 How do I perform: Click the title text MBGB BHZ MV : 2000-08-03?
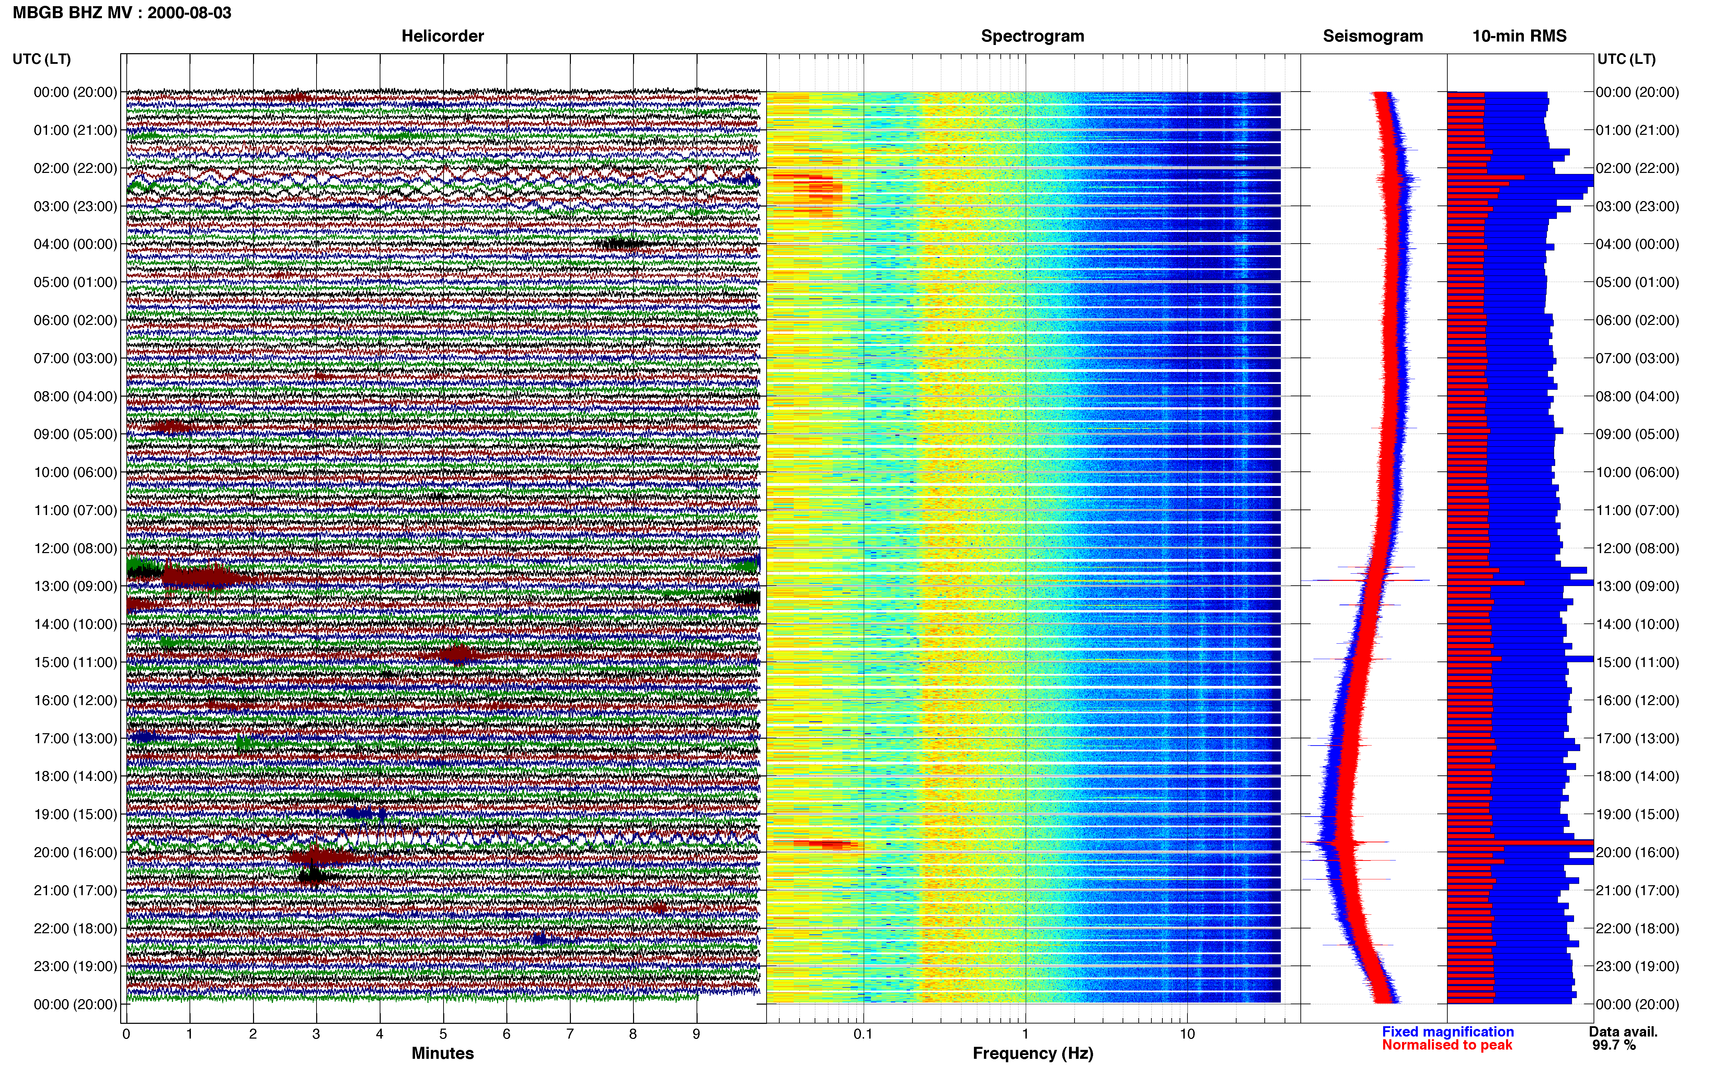coord(122,13)
